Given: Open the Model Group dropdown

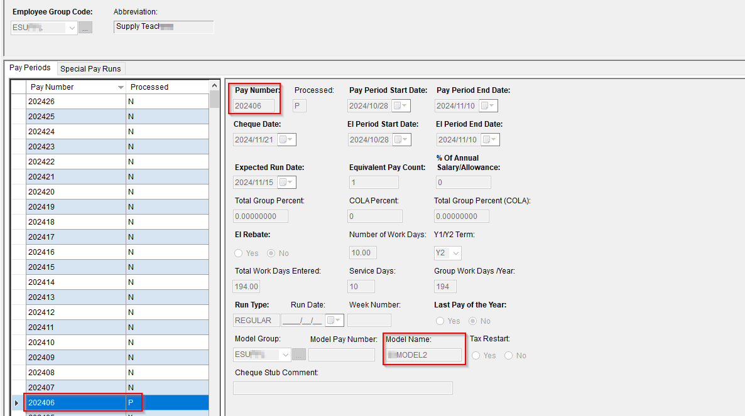Looking at the screenshot, I should (285, 355).
